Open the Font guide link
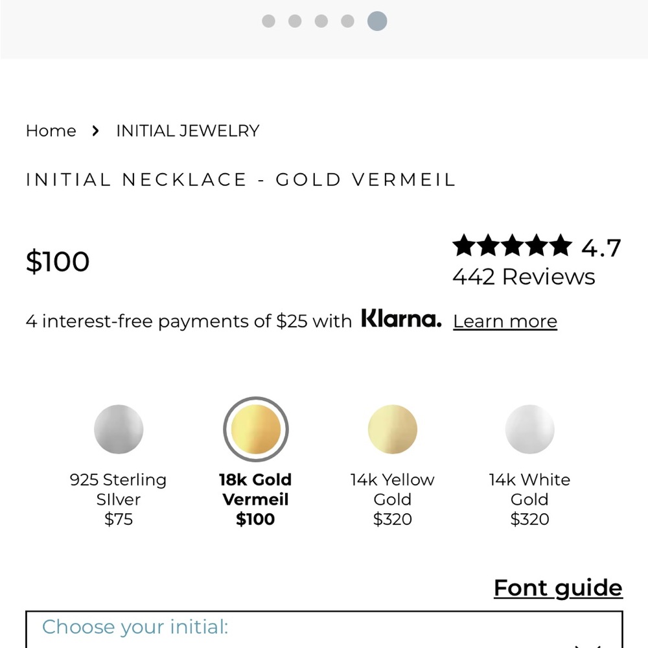 pyautogui.click(x=559, y=588)
